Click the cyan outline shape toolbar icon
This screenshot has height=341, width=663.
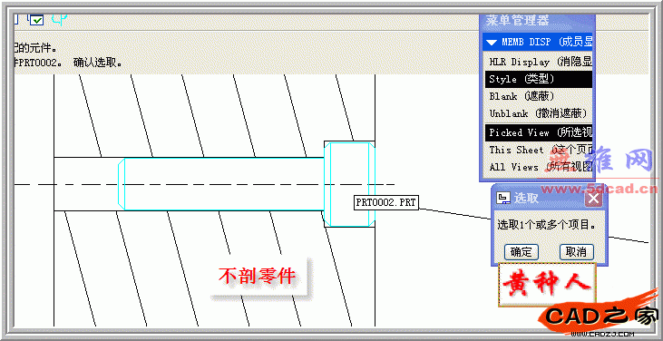tap(59, 18)
